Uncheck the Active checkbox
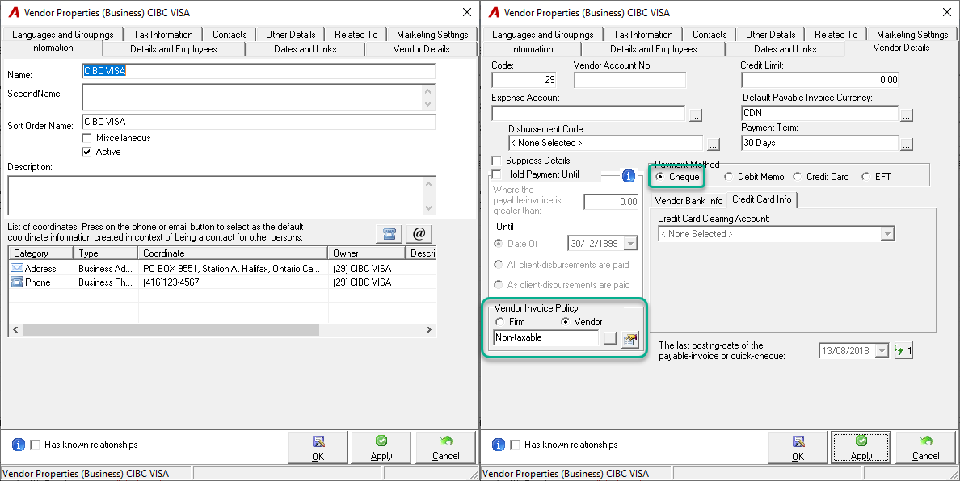Image resolution: width=960 pixels, height=481 pixels. pyautogui.click(x=87, y=152)
